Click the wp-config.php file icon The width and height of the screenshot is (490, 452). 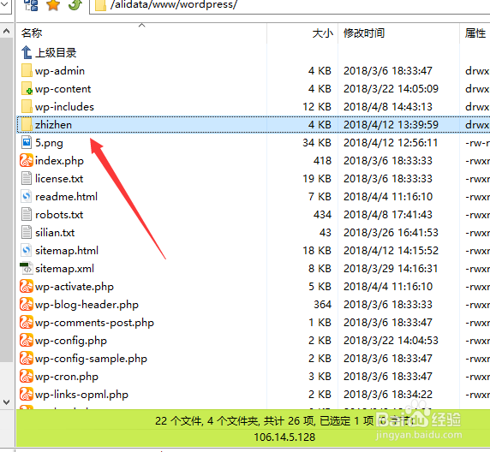[x=27, y=341]
